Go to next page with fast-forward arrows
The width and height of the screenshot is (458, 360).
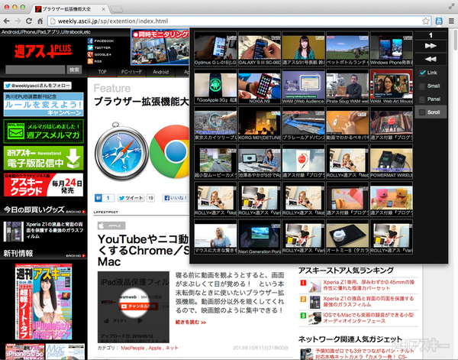pyautogui.click(x=431, y=46)
